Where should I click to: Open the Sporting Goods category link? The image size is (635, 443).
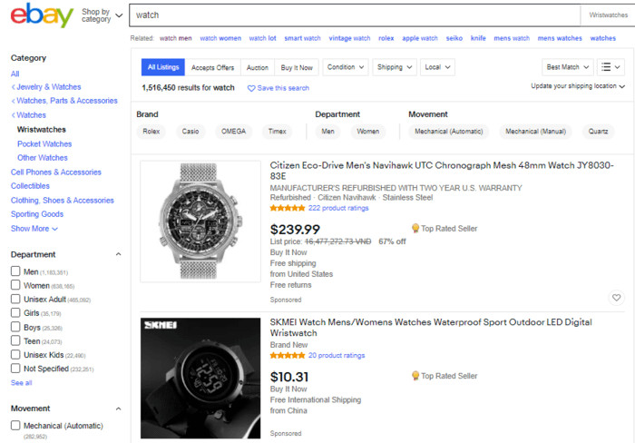pyautogui.click(x=37, y=214)
